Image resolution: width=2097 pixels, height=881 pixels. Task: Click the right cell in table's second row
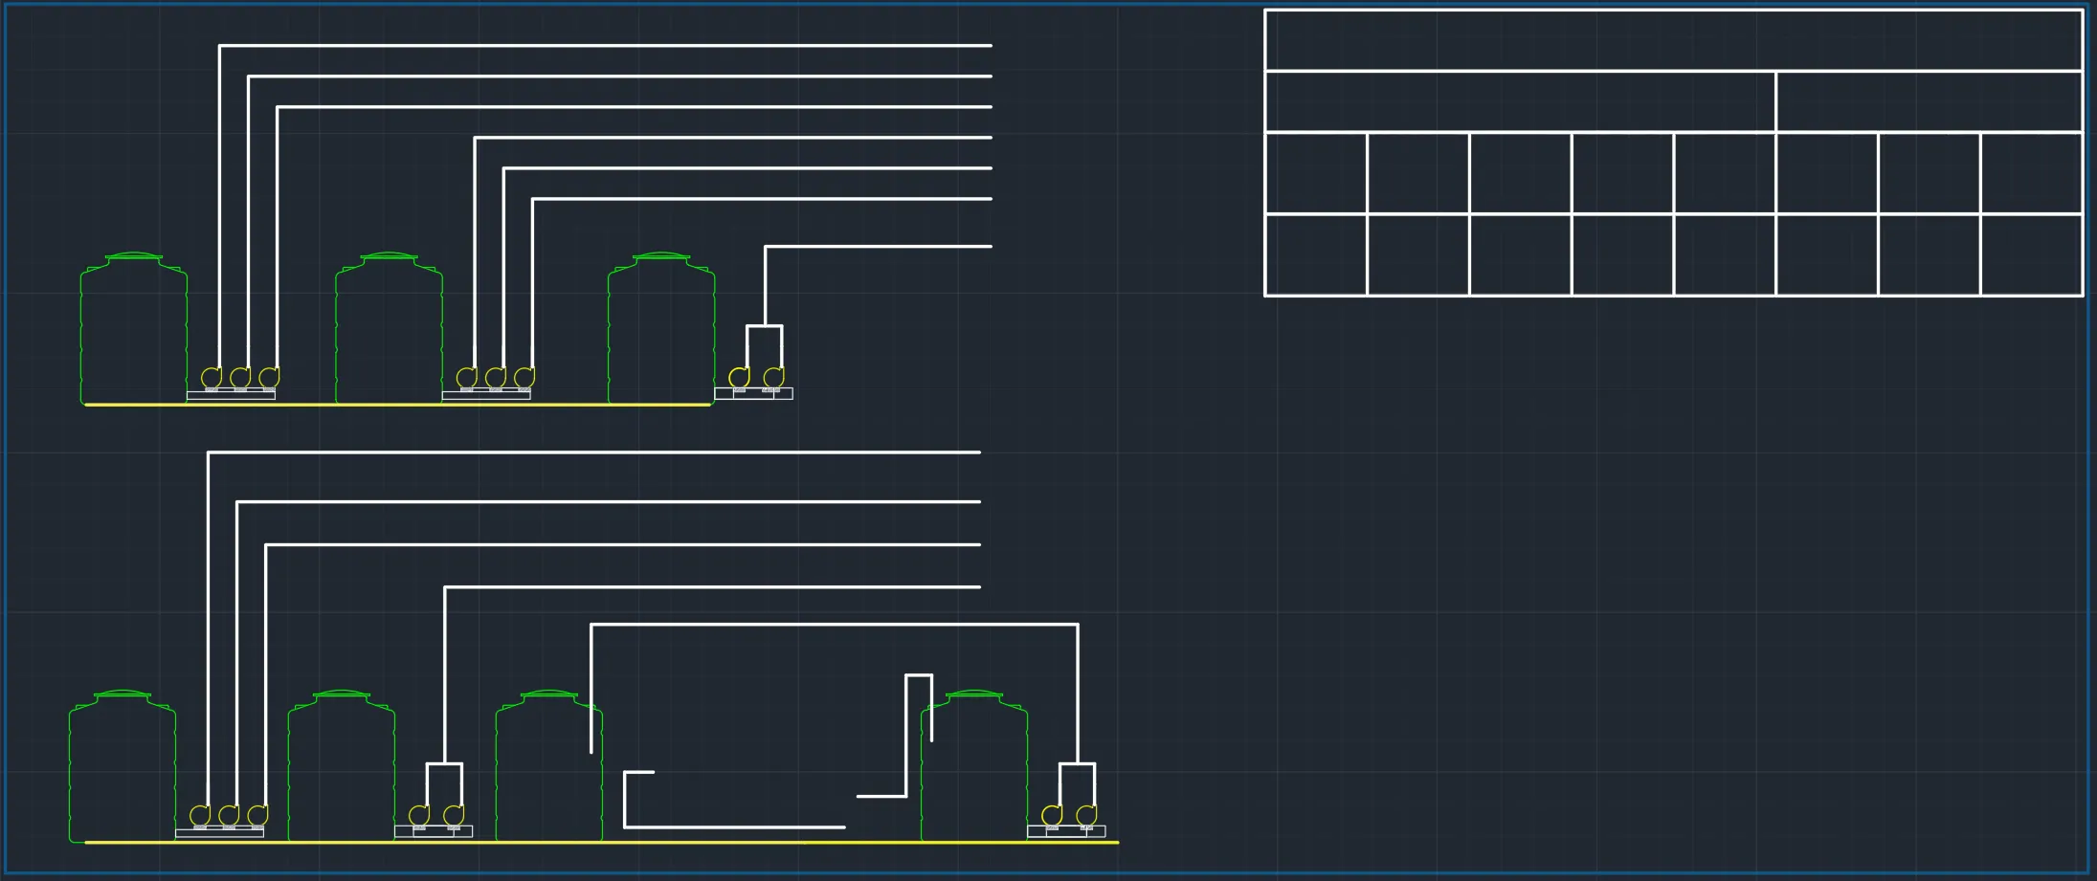pos(1930,101)
